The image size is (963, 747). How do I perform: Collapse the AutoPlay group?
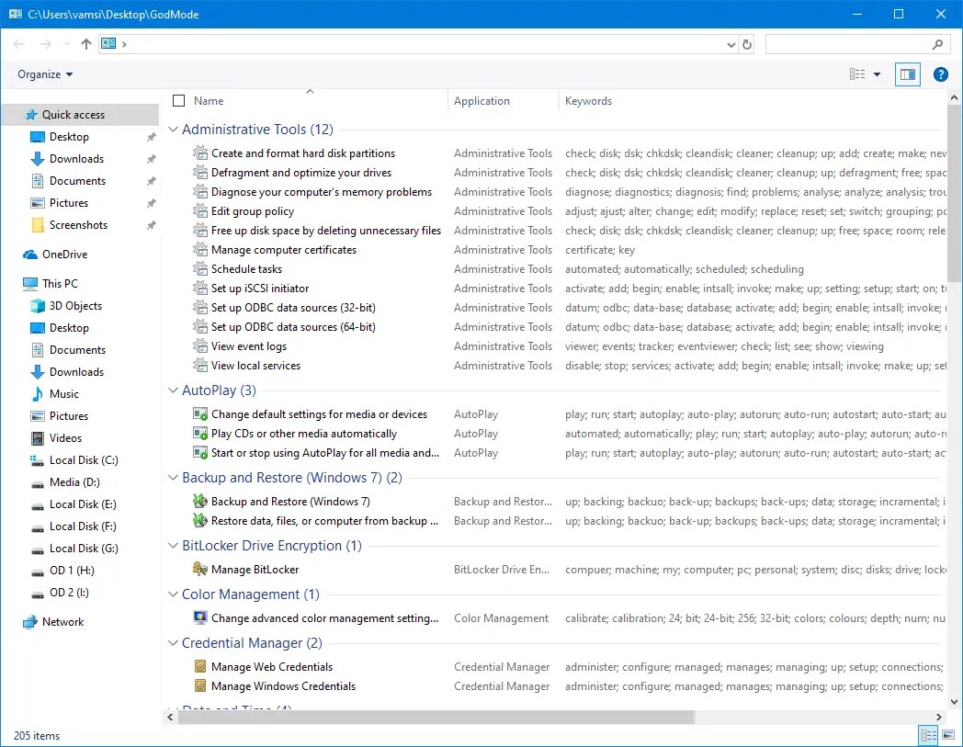(x=173, y=390)
